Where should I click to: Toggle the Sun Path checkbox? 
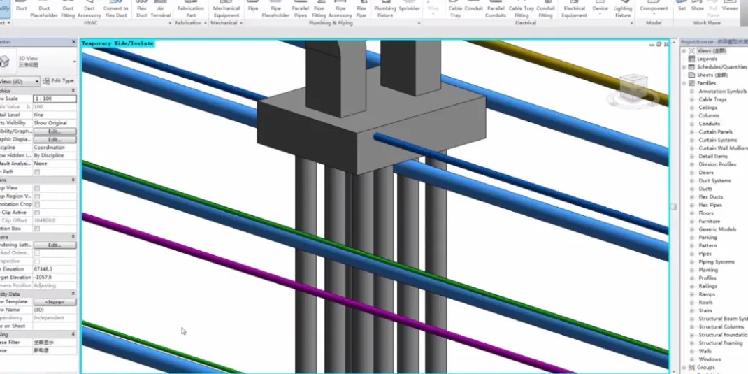point(37,172)
